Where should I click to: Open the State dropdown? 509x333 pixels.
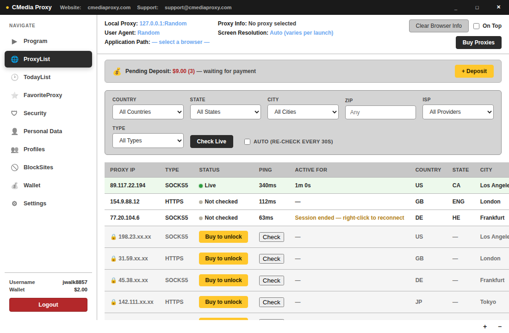(226, 112)
